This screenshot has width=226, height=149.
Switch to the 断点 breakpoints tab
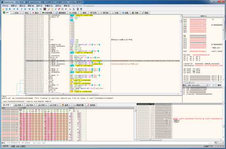click(35, 13)
